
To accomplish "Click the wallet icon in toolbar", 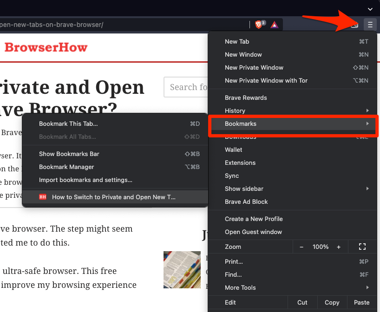I will pos(354,25).
